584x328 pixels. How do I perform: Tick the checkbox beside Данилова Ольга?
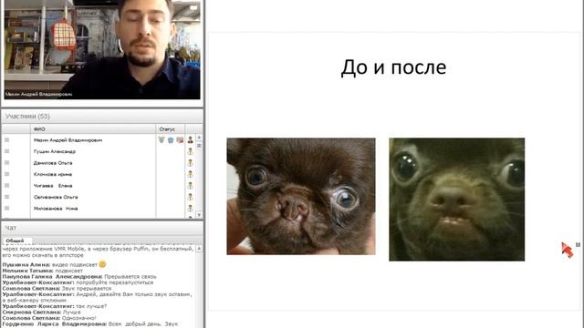6,162
